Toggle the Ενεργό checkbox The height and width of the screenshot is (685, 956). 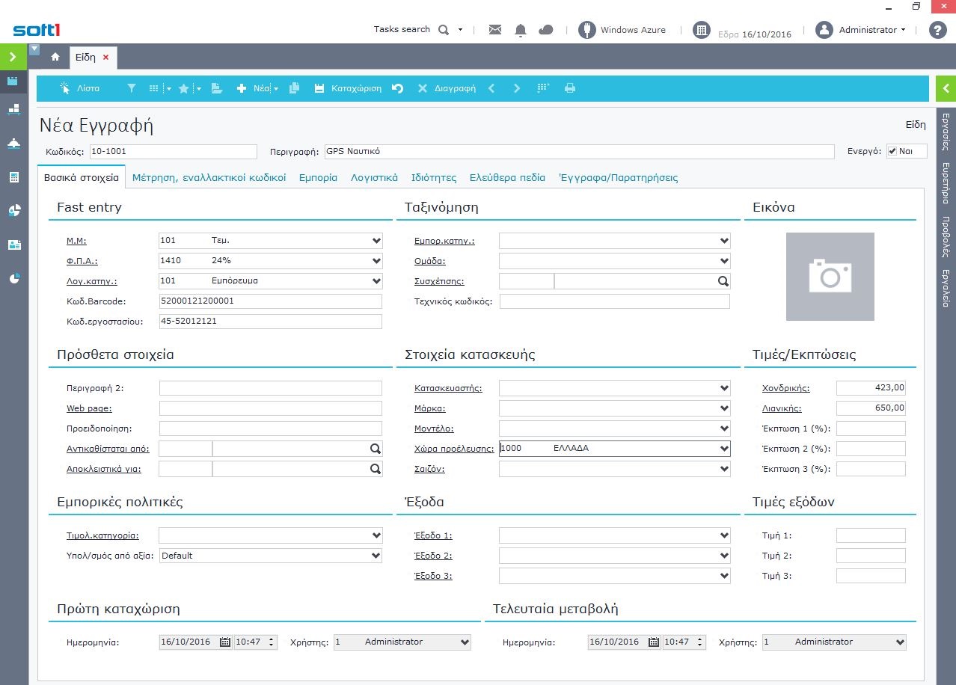(892, 151)
